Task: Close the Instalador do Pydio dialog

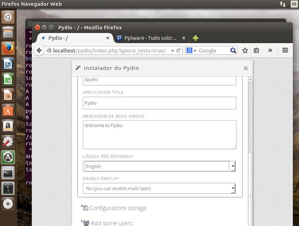Action: pyautogui.click(x=246, y=68)
